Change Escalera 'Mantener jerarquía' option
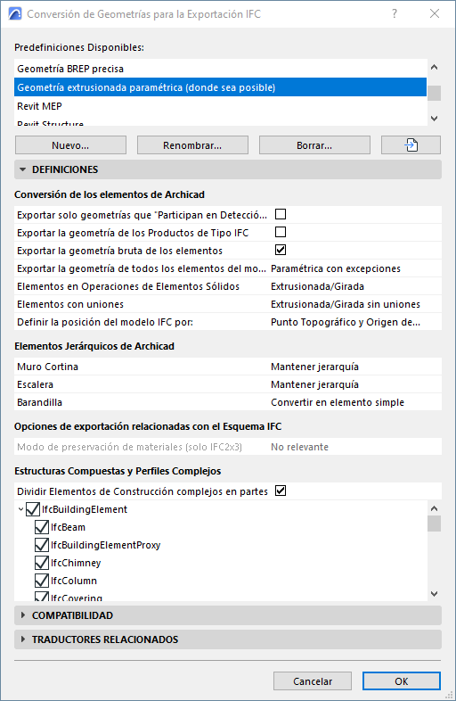Image resolution: width=456 pixels, height=701 pixels. 314,384
